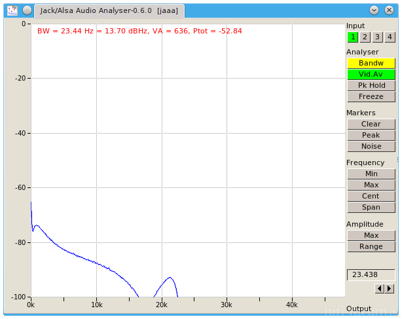
Task: Increase value with right arrow button
Action: point(390,289)
